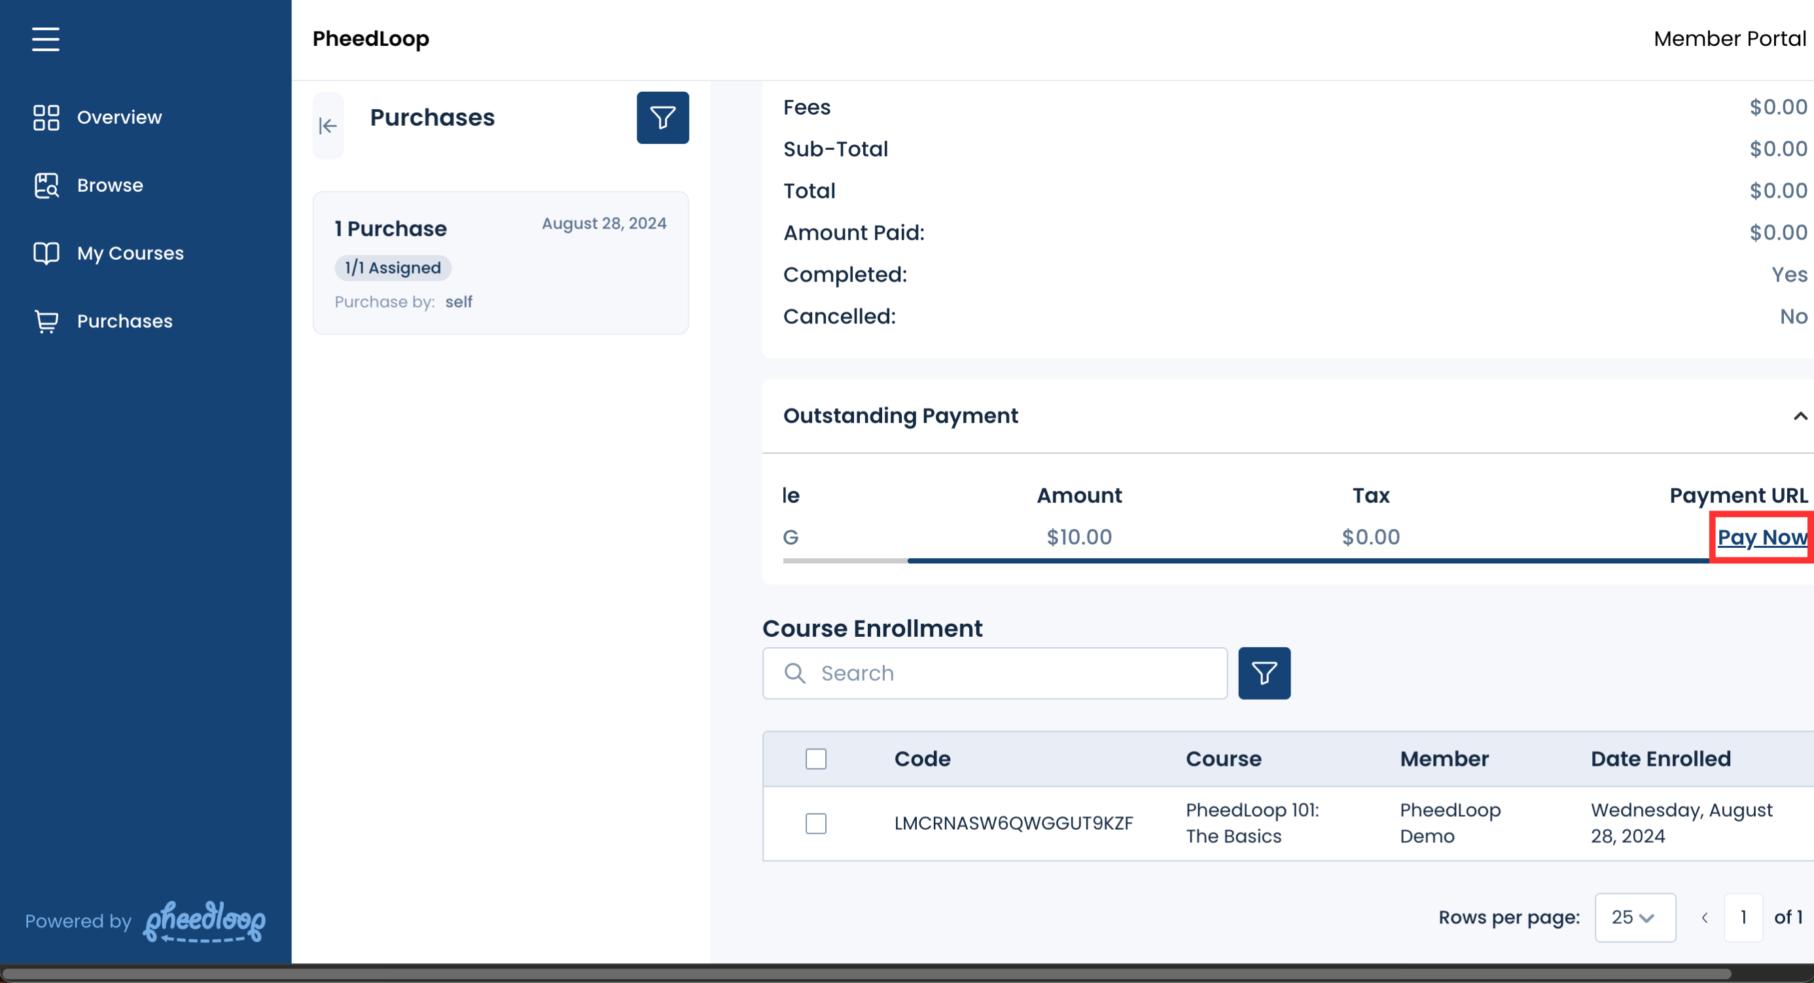This screenshot has width=1814, height=983.
Task: Click the Overview grid icon
Action: [46, 118]
